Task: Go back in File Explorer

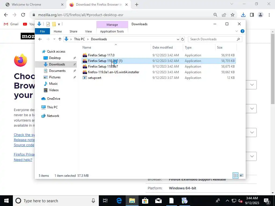Action: tap(40, 39)
